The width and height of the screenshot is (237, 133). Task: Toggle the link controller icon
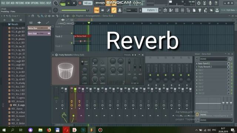point(114,10)
